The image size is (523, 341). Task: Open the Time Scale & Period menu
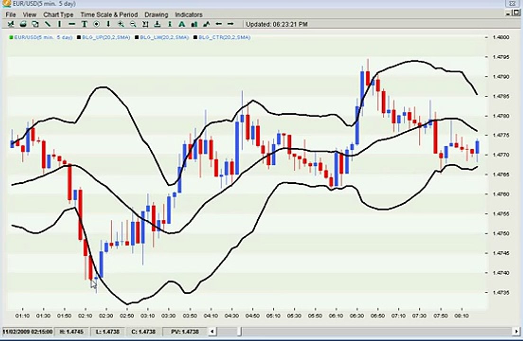109,15
